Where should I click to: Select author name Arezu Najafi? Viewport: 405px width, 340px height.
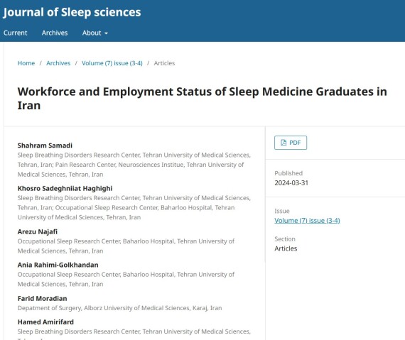(38, 231)
